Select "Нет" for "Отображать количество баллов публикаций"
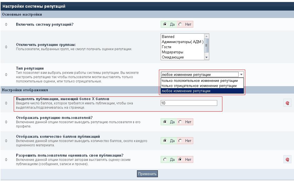 (180, 141)
